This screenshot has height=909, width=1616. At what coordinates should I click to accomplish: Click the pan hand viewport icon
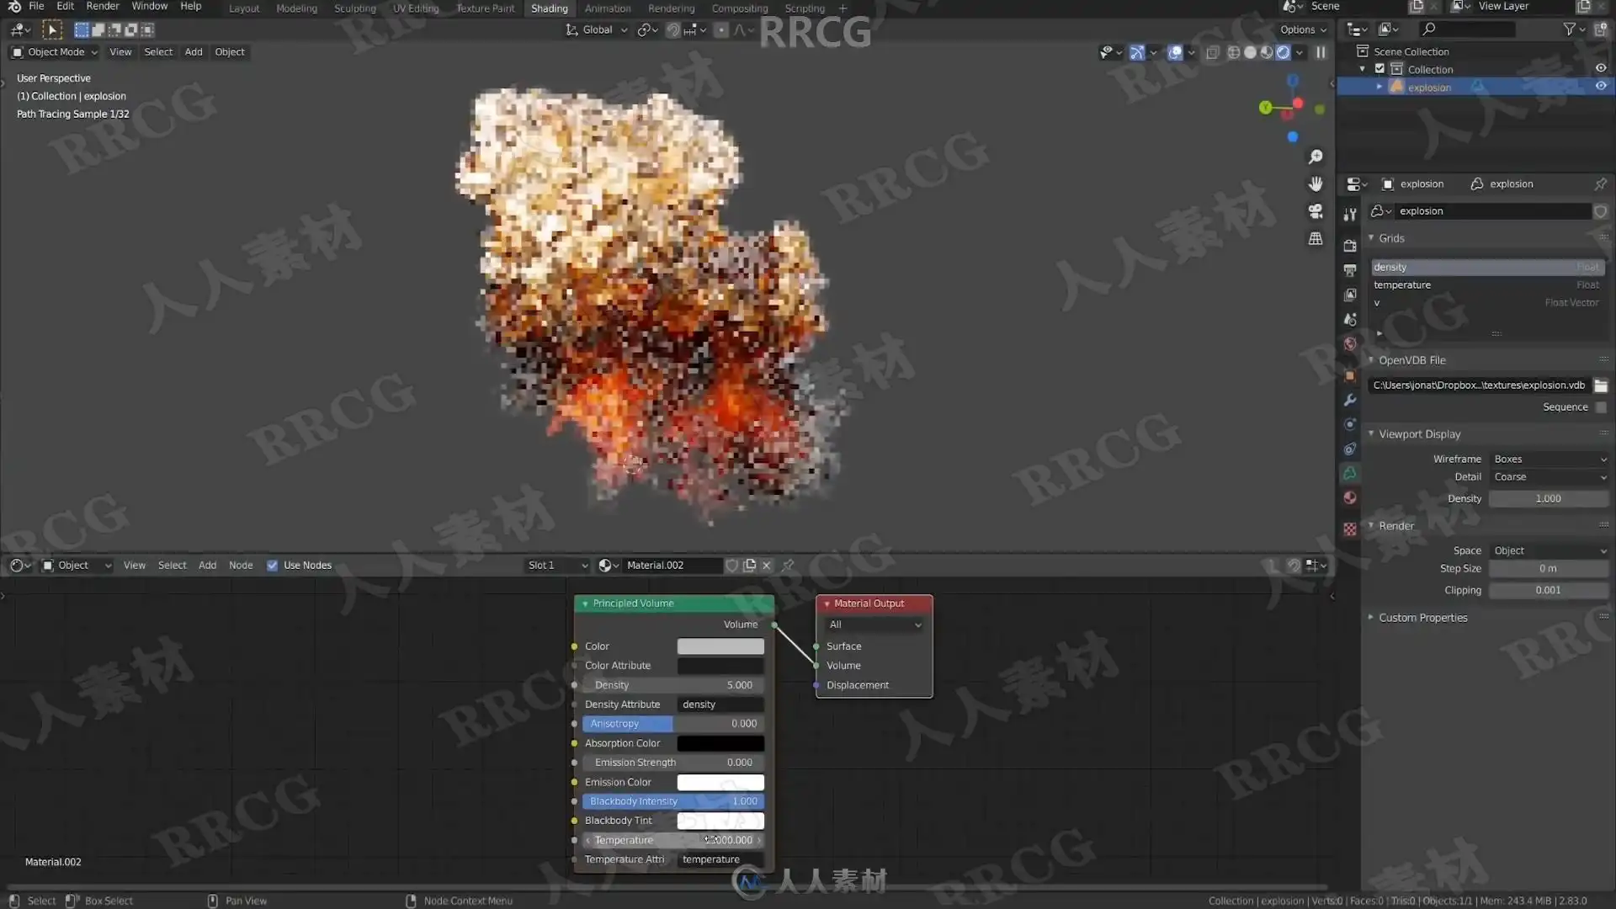(x=1316, y=184)
